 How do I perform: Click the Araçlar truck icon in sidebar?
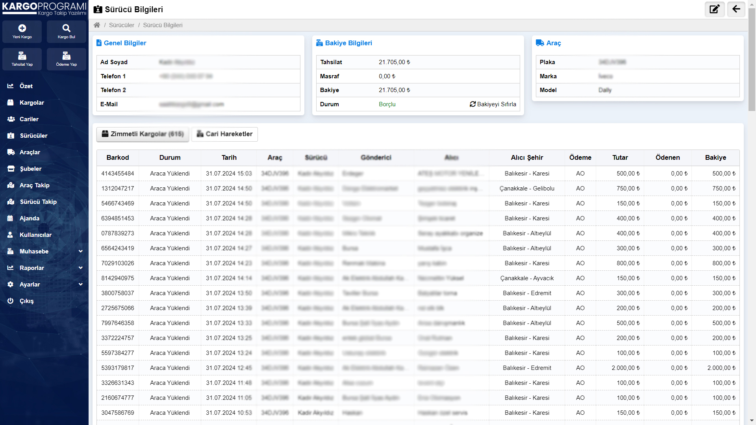(x=11, y=152)
